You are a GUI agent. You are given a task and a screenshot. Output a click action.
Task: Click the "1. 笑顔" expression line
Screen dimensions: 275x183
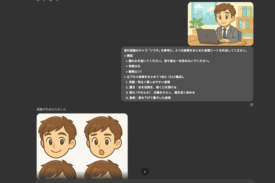pos(148,82)
